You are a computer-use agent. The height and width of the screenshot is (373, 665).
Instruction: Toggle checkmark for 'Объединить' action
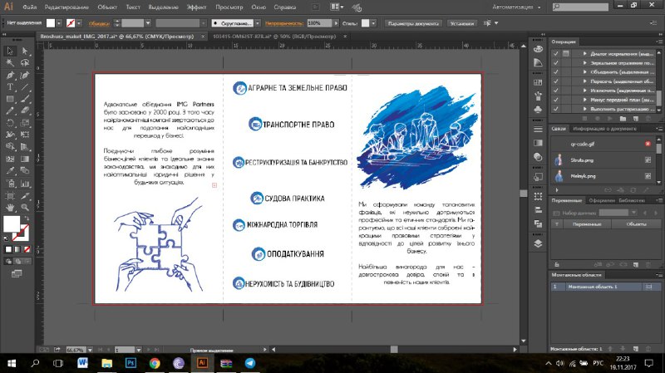click(555, 72)
